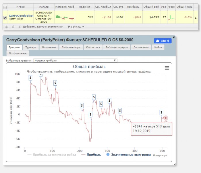Click the Facebook Like button

[163, 41]
